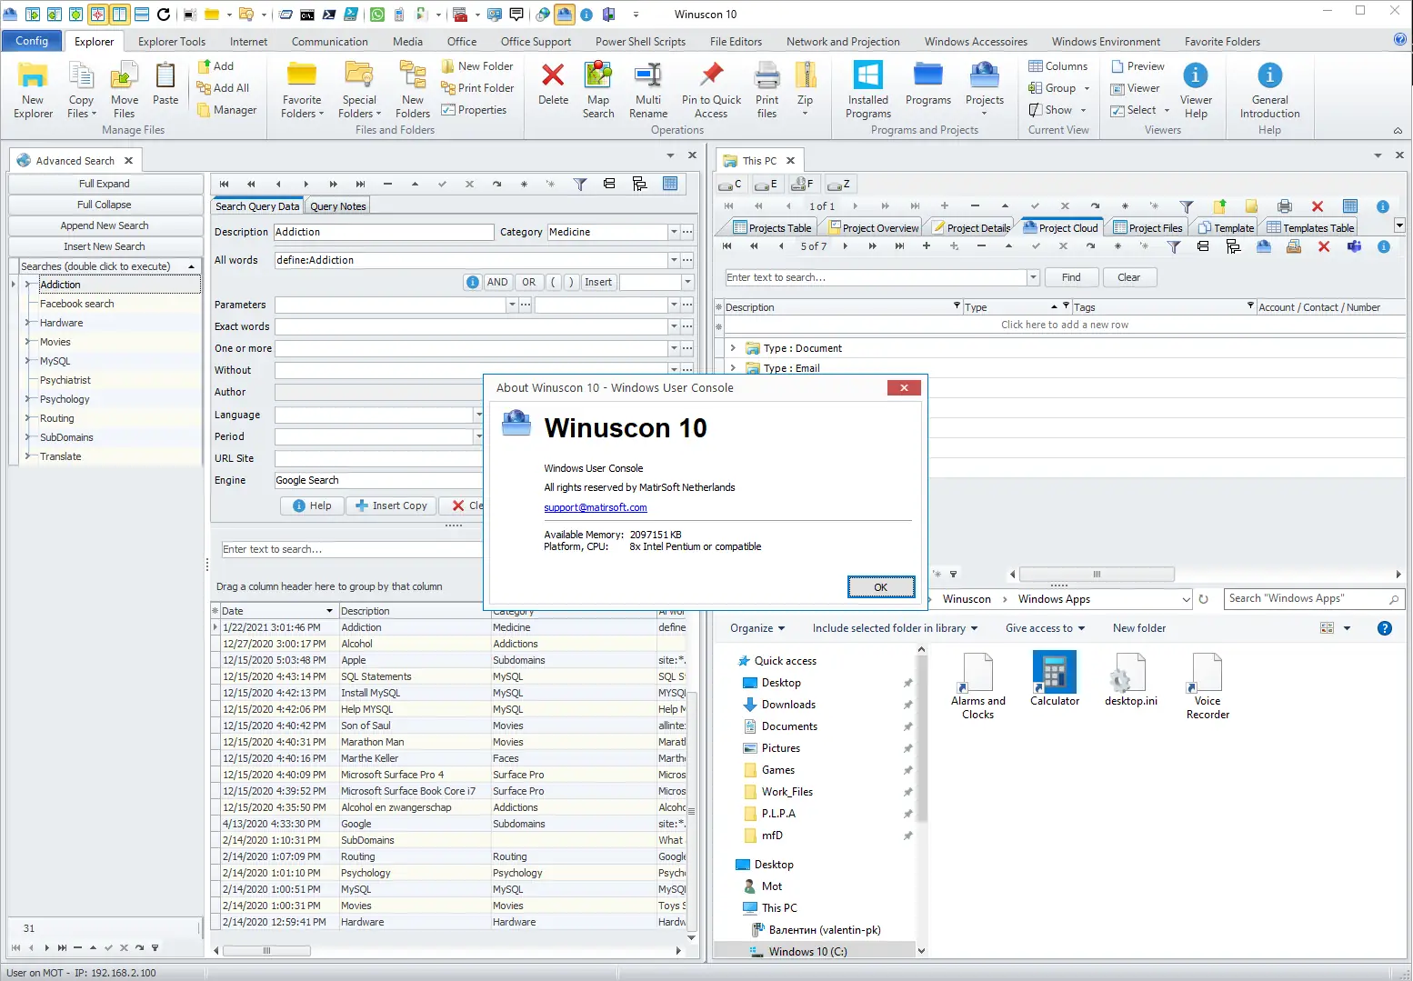Open the Power Shell Scripts tab

[640, 42]
